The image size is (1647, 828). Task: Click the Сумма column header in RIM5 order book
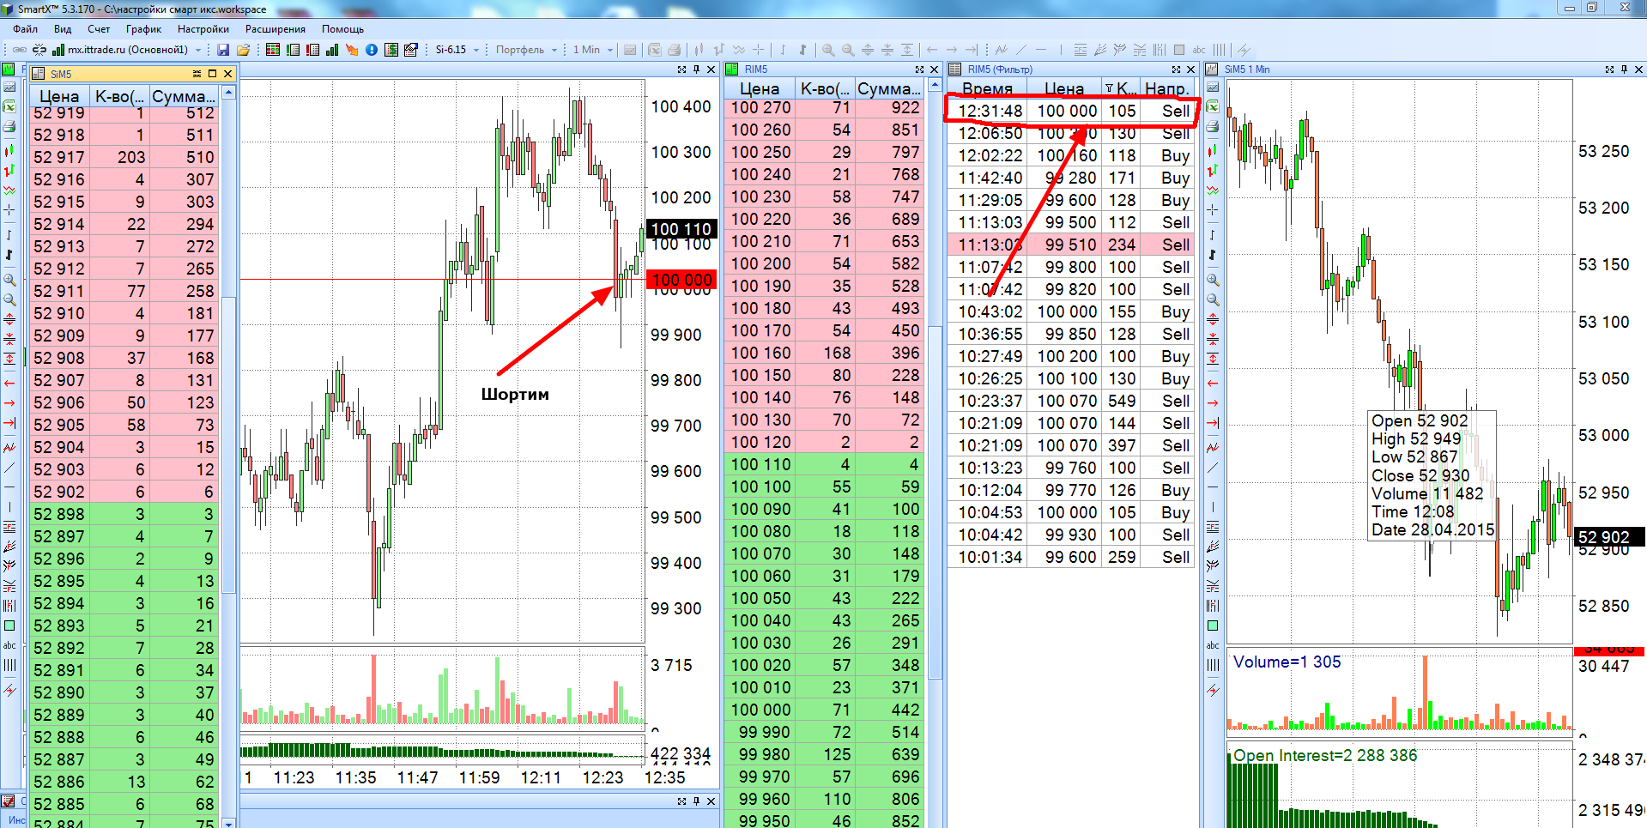point(889,88)
